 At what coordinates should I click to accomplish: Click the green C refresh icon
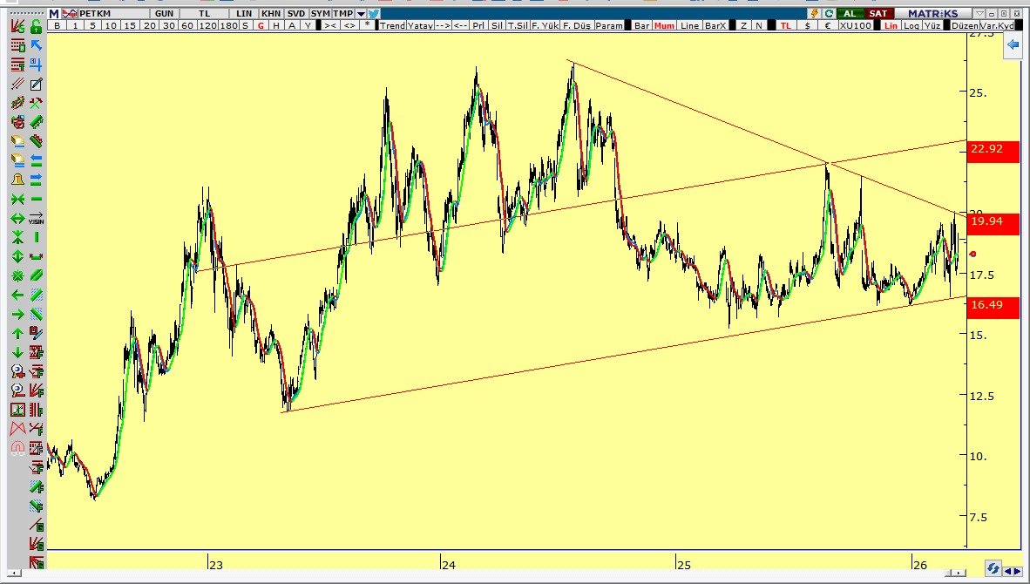[829, 13]
